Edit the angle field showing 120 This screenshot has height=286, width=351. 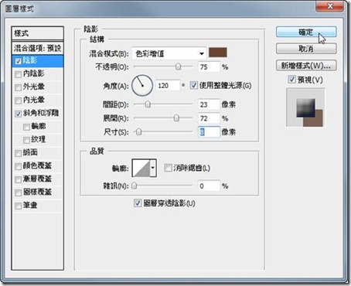[x=168, y=86]
